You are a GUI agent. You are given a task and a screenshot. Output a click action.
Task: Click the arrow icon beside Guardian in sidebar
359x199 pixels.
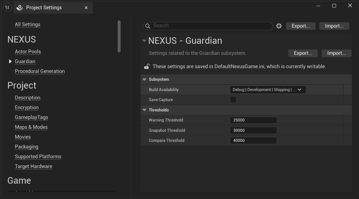pyautogui.click(x=10, y=61)
